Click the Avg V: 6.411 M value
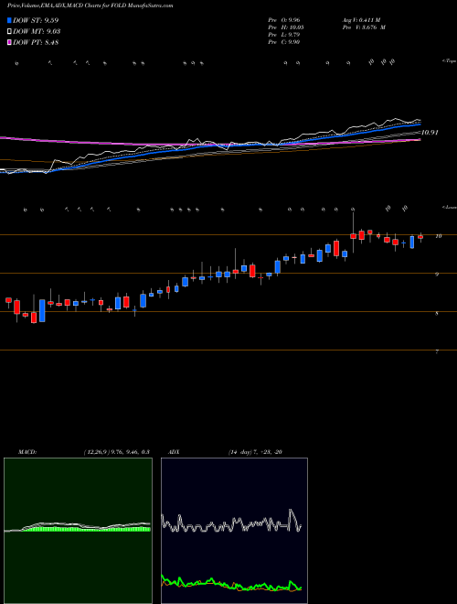Viewport: 457px width, 604px height. [x=361, y=19]
